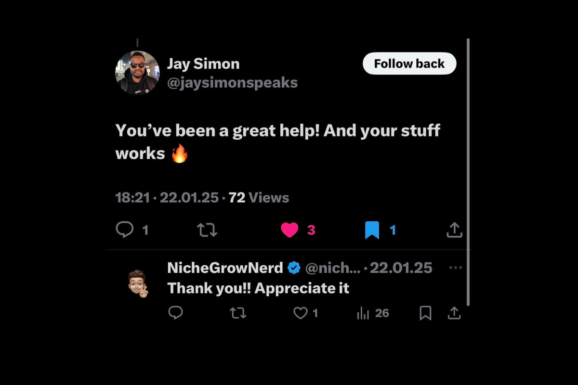Retweet Jay Simon's tweet
The height and width of the screenshot is (385, 578).
click(x=207, y=230)
